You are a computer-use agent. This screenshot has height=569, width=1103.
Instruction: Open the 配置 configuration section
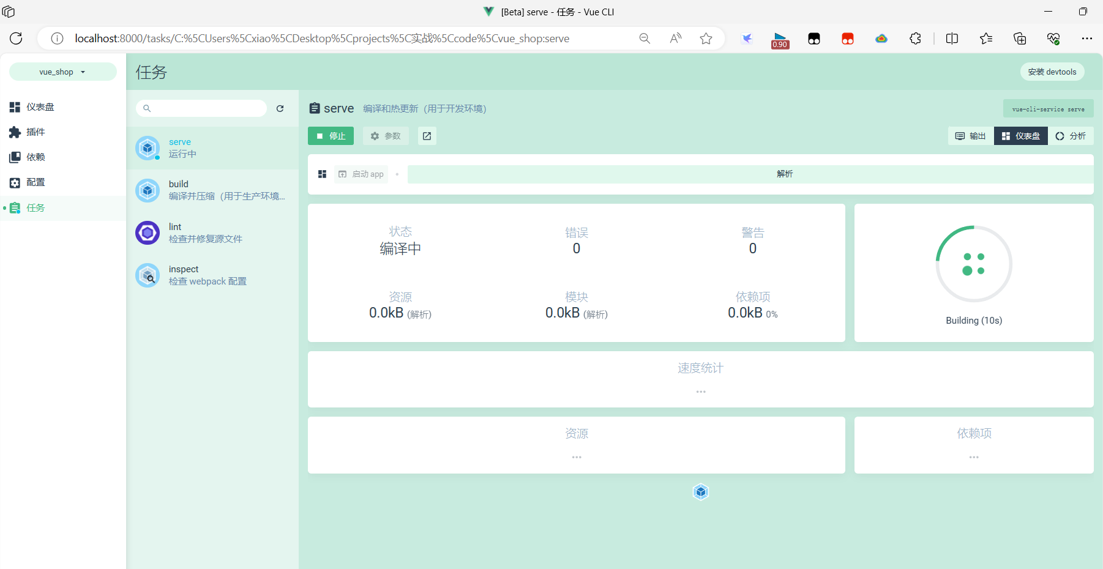tap(62, 182)
